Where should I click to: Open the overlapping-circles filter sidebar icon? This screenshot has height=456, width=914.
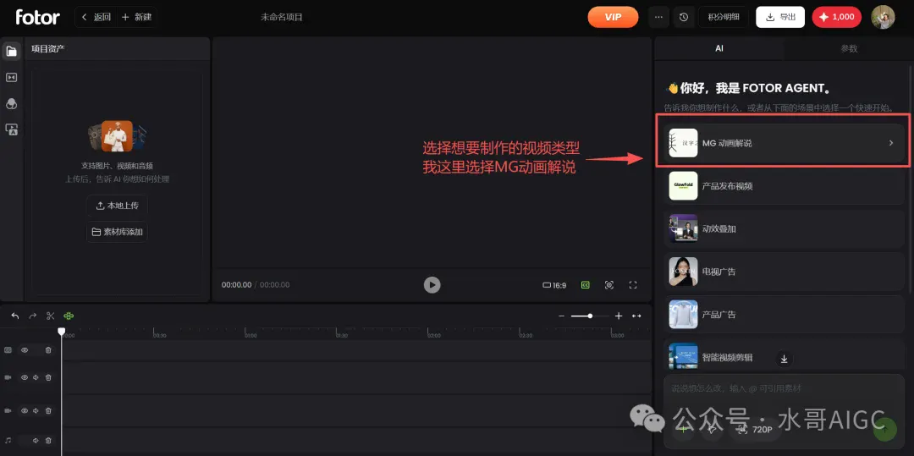pos(11,104)
